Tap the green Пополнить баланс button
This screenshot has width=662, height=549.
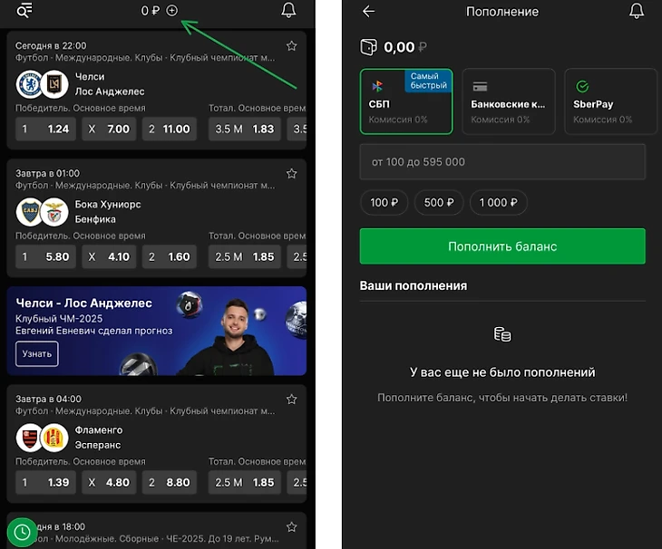pyautogui.click(x=502, y=246)
